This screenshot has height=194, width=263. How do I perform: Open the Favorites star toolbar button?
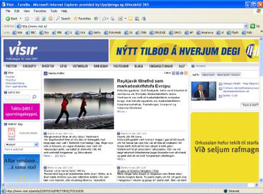click(82, 18)
